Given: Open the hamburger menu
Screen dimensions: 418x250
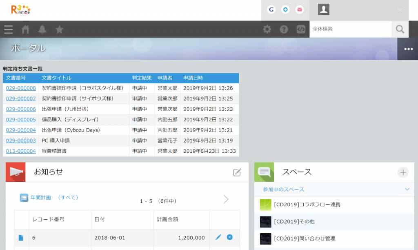Looking at the screenshot, I should tap(9, 29).
